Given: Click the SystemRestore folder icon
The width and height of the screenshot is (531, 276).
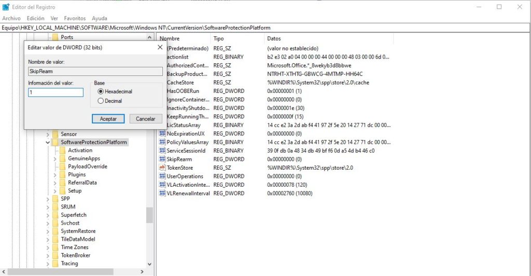Looking at the screenshot, I should pyautogui.click(x=55, y=231).
